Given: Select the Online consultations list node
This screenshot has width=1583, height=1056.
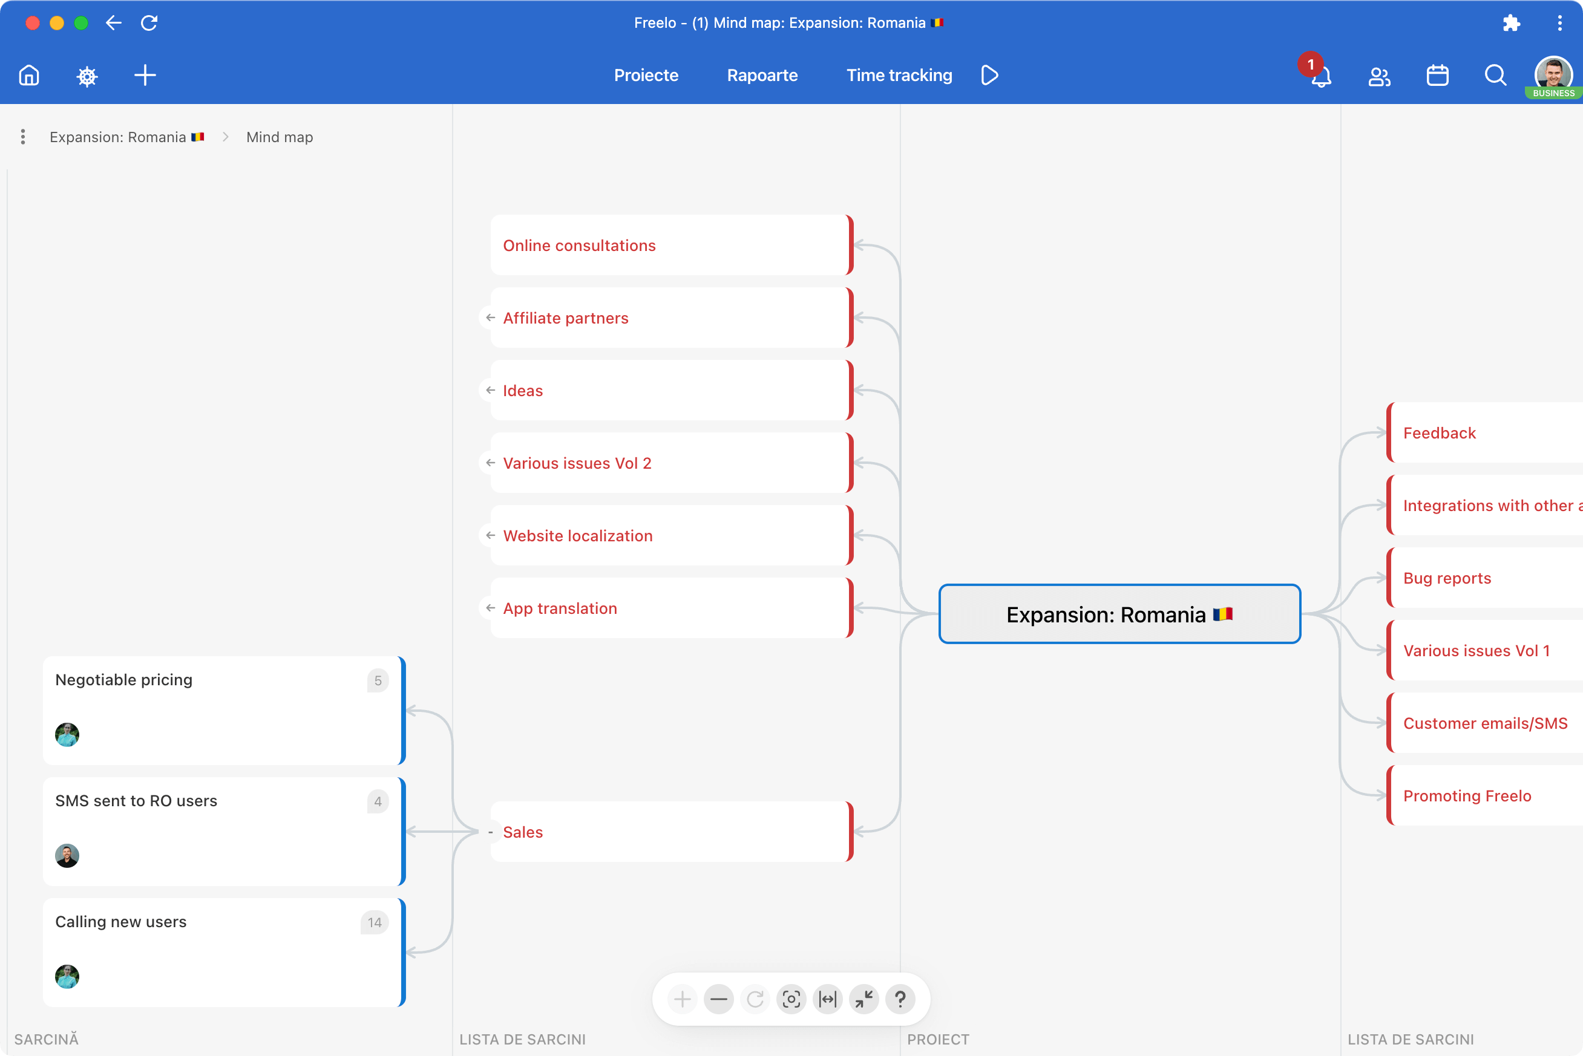Looking at the screenshot, I should pos(672,245).
